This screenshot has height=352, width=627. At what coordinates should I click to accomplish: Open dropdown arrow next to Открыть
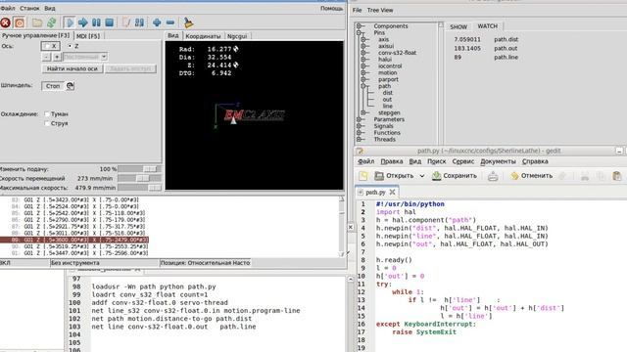coord(422,176)
